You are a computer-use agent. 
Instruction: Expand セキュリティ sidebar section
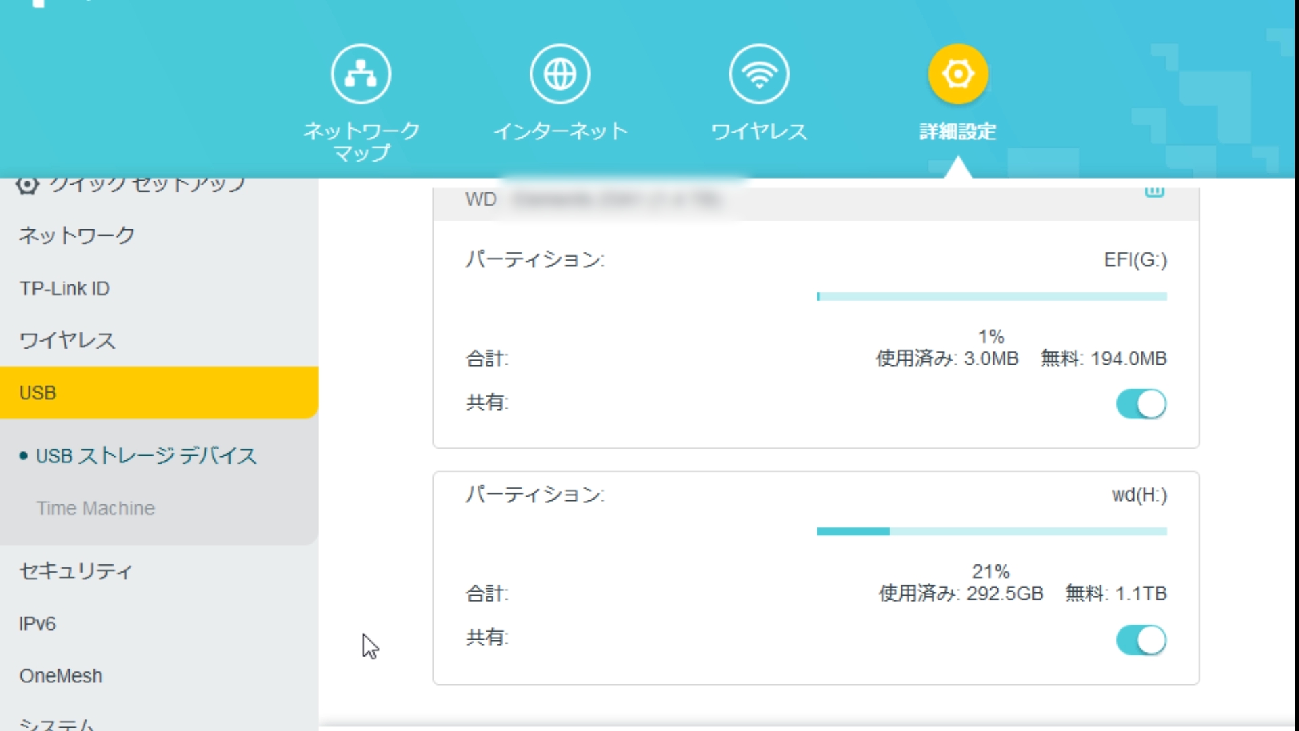pyautogui.click(x=75, y=571)
